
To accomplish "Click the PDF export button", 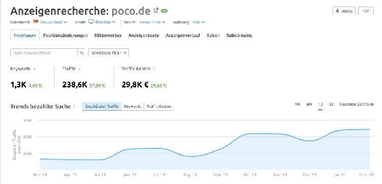I will click(x=366, y=11).
